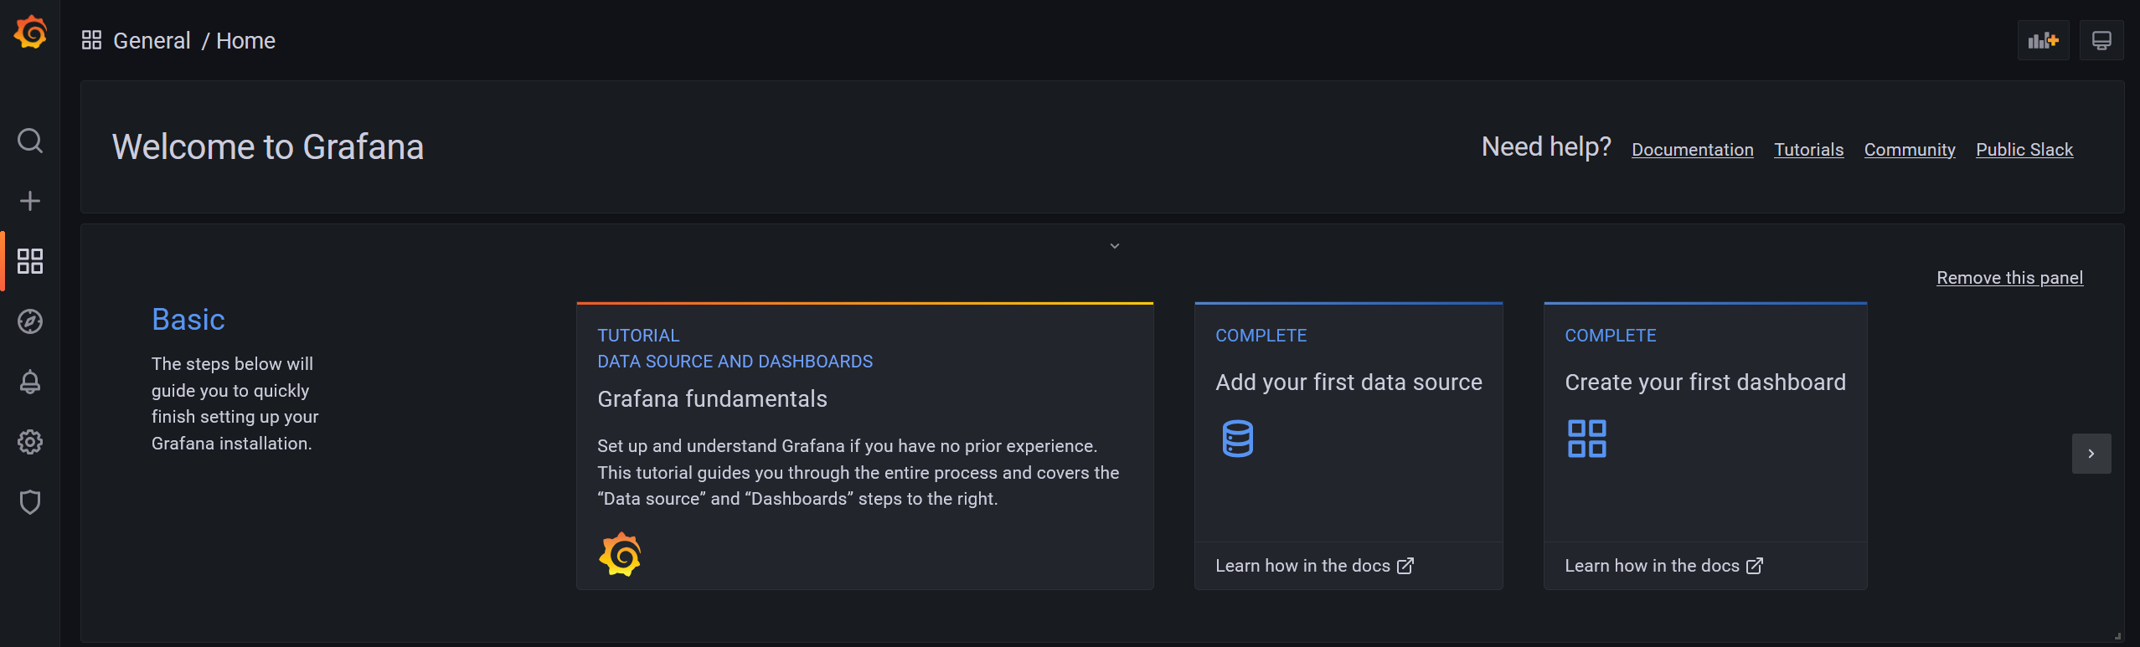Open the Dashboards four-squares sidebar icon
The width and height of the screenshot is (2140, 647).
point(30,261)
